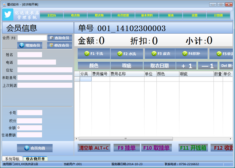Image resolution: width=235 pixels, height=168 pixels.
Task: Select F4 织补 category button
Action: [192, 54]
